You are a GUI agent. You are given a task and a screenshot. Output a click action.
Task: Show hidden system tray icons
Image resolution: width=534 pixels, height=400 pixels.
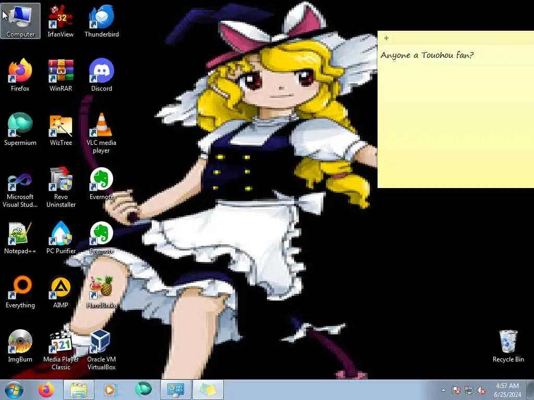point(443,390)
